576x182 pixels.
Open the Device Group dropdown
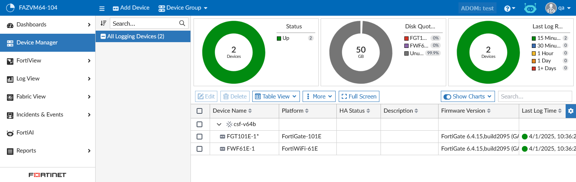coord(183,8)
